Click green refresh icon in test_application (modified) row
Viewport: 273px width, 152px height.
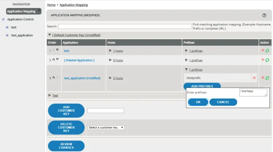point(267,78)
